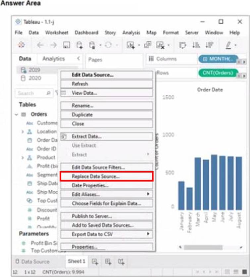Image resolution: width=250 pixels, height=277 pixels.
Task: Switch to the Analytics tab
Action: pyautogui.click(x=54, y=59)
